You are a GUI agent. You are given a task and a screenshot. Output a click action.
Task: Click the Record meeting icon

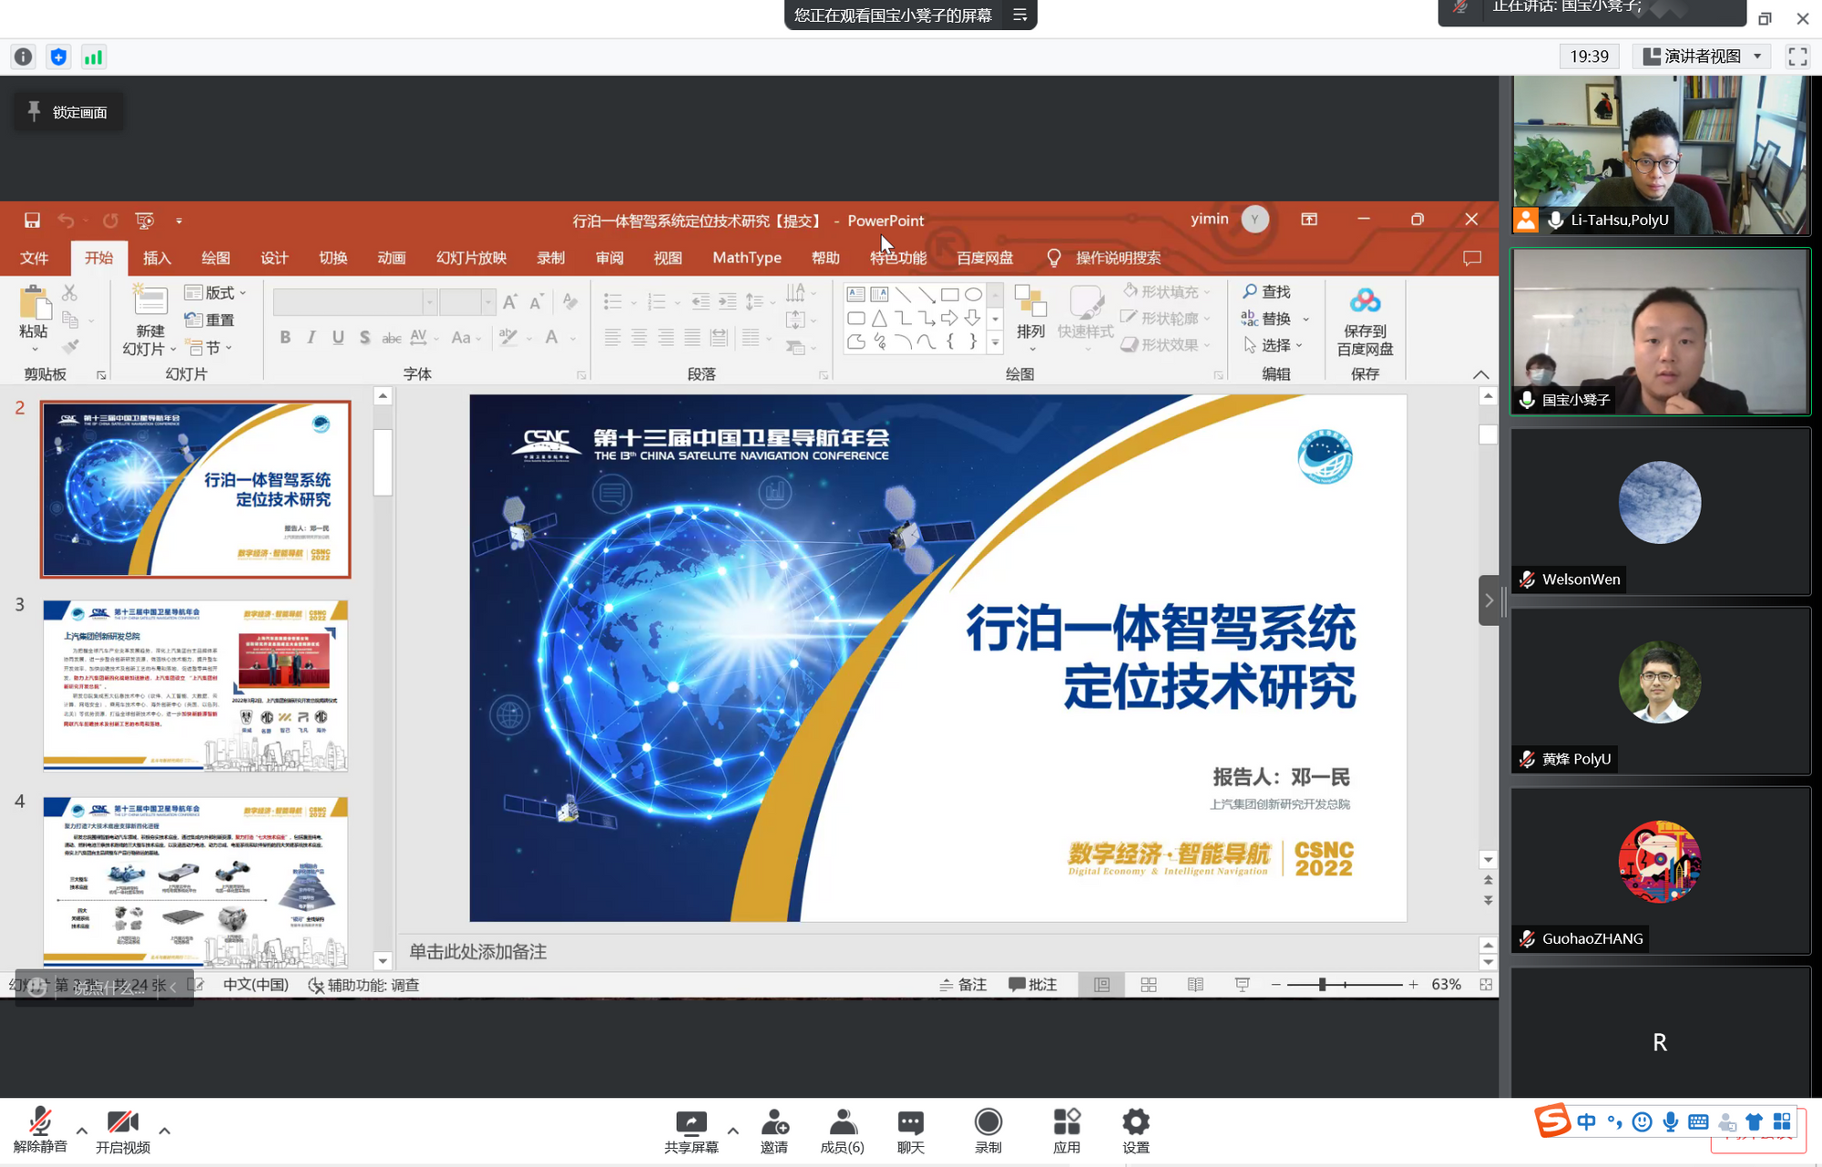988,1122
